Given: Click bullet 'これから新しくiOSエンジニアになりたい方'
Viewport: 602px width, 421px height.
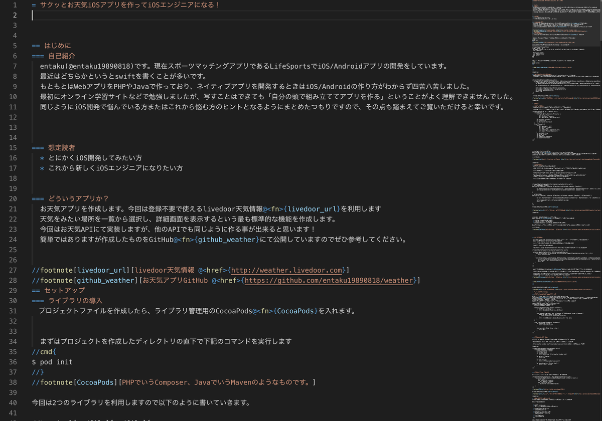Looking at the screenshot, I should [116, 168].
